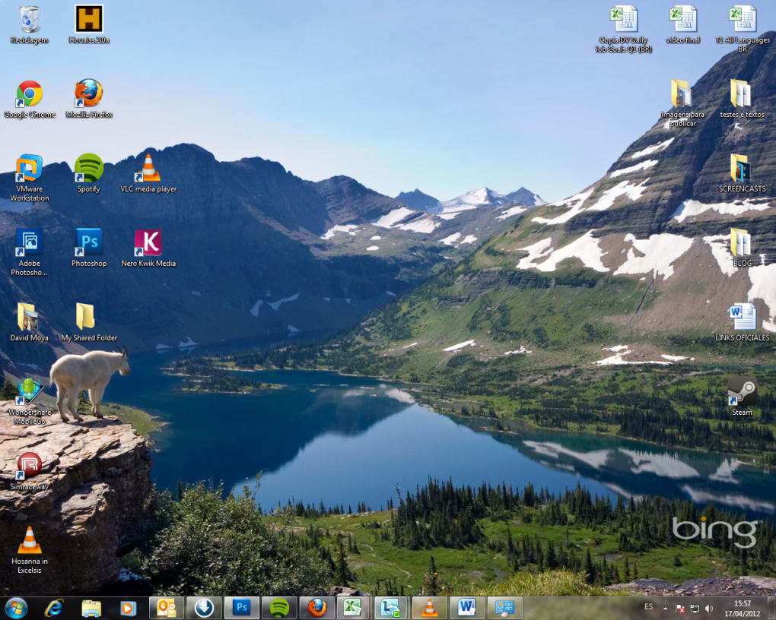Expand hidden system tray icons

point(665,608)
